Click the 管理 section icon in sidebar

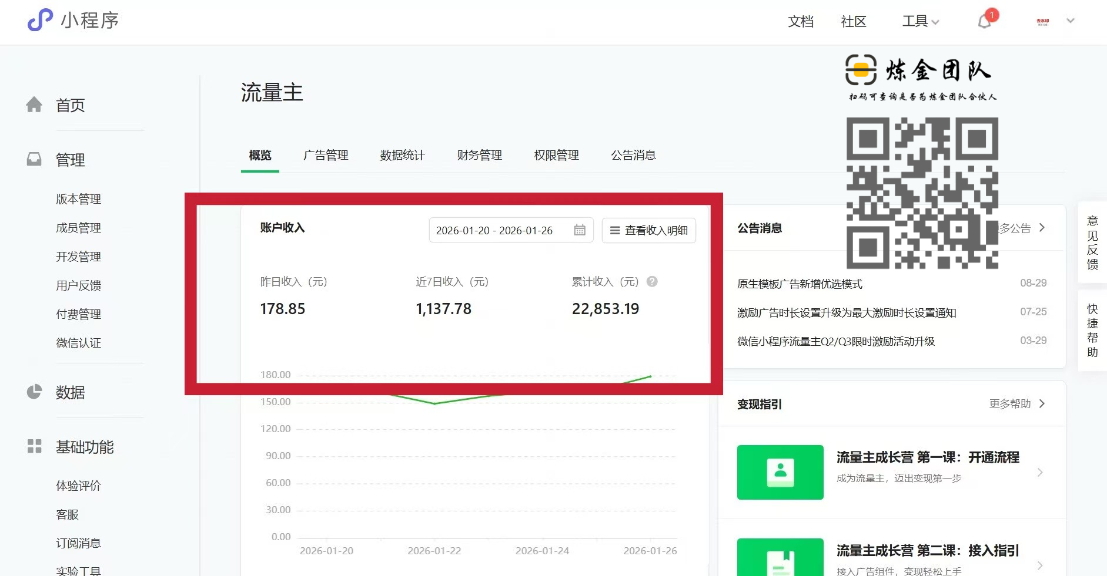35,159
